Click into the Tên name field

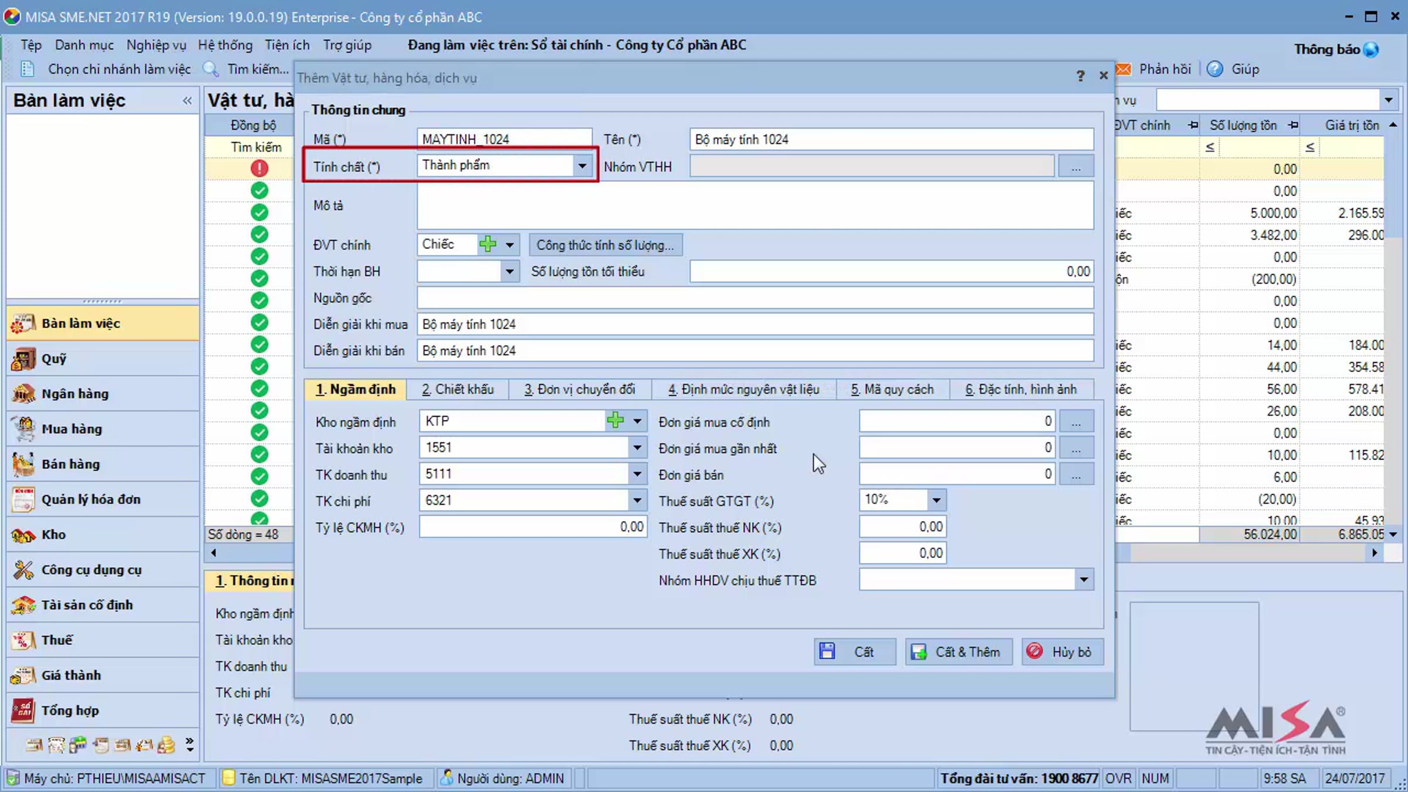tap(892, 139)
